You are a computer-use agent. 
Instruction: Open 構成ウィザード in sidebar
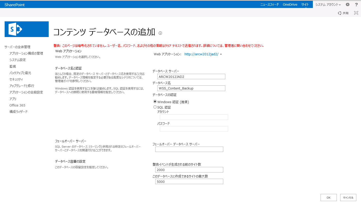tap(19, 112)
